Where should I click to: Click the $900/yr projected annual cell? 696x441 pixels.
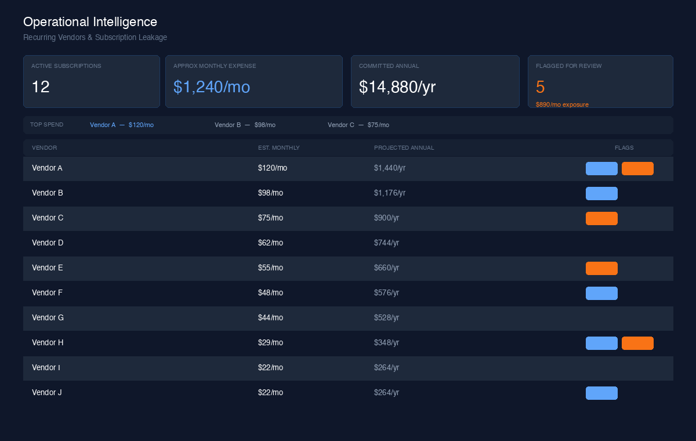387,218
